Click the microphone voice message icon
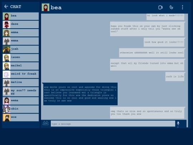 [178, 123]
